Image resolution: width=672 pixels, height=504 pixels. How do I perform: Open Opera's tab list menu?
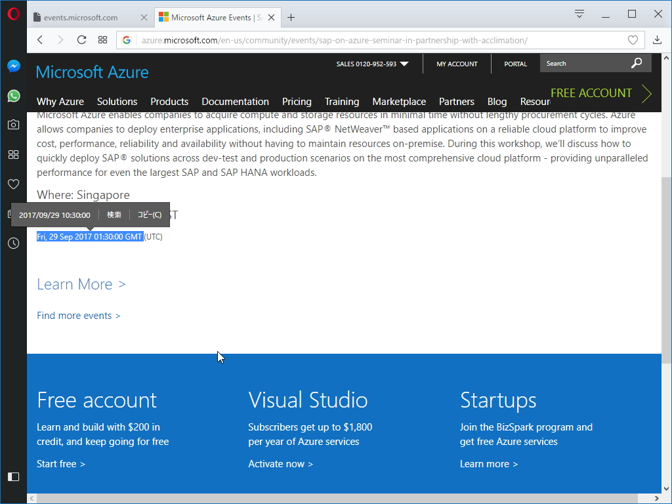[x=579, y=14]
